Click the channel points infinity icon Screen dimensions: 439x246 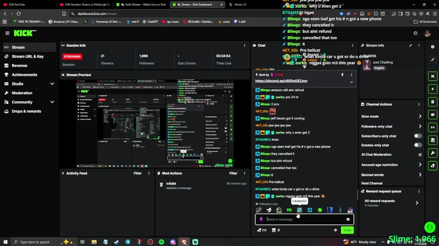click(x=262, y=230)
